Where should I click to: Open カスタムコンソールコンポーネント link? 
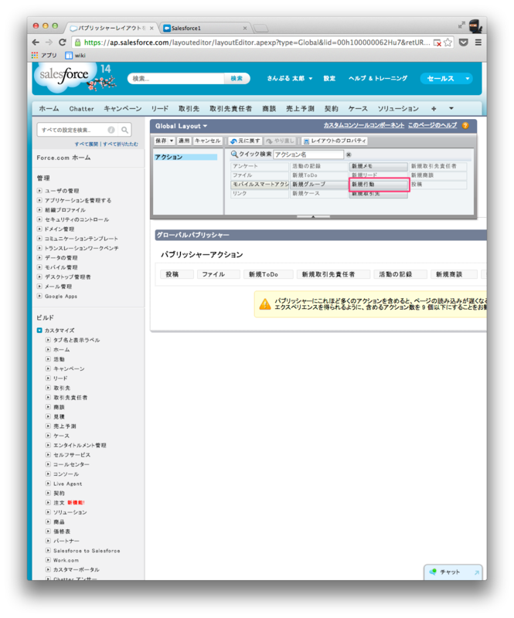[364, 125]
